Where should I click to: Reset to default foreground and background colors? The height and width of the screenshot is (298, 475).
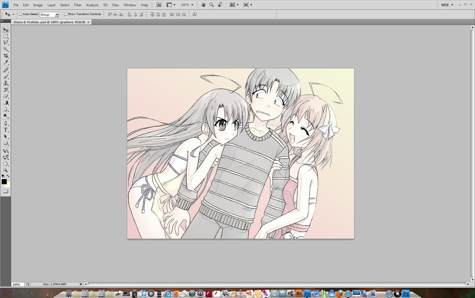(3, 176)
